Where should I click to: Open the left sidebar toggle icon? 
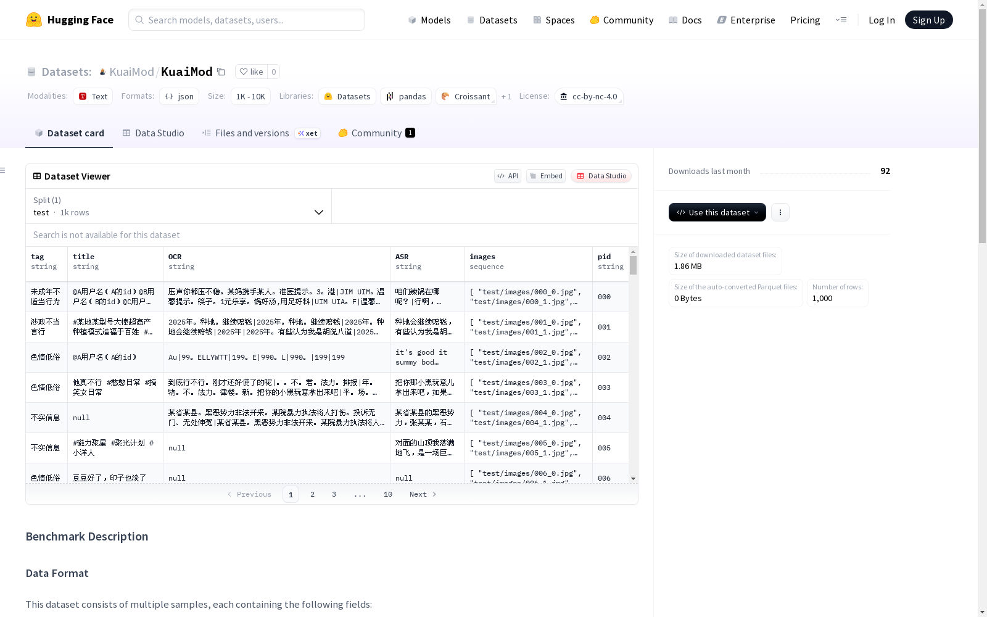pos(3,170)
